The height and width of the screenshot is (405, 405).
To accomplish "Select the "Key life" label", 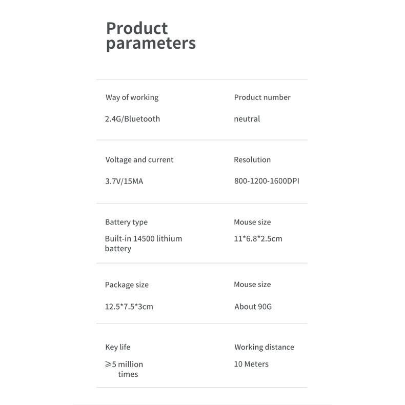I will [x=117, y=347].
